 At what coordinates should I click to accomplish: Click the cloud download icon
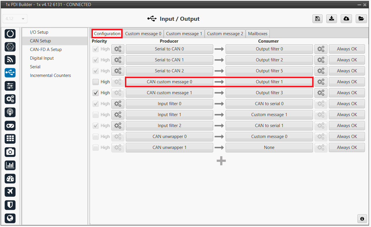pos(346,19)
